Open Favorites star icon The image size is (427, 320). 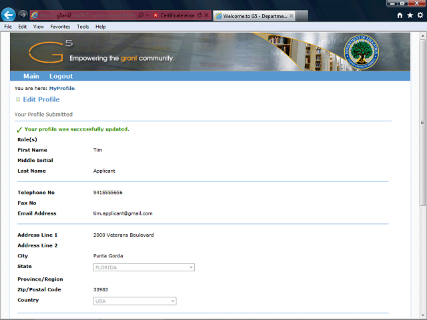click(410, 15)
